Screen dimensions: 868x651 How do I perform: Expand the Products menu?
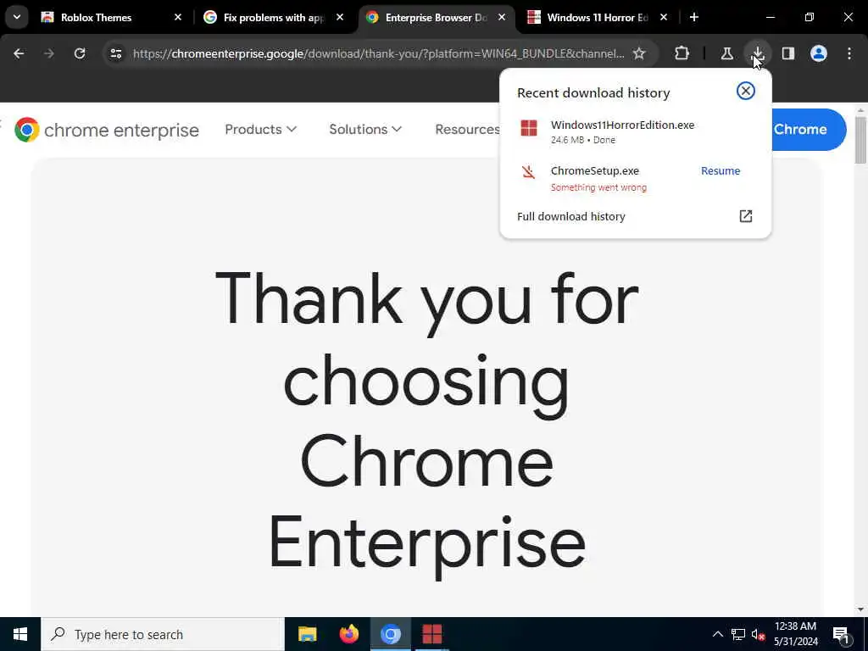(260, 129)
